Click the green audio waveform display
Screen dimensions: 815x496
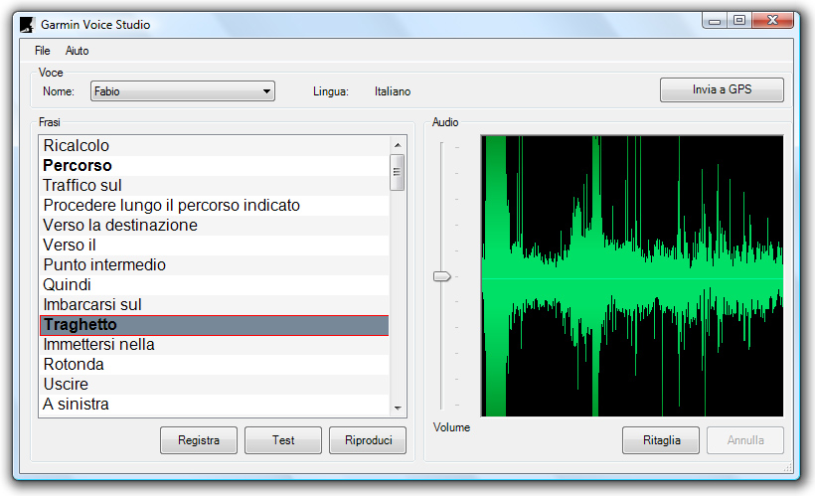pyautogui.click(x=632, y=276)
